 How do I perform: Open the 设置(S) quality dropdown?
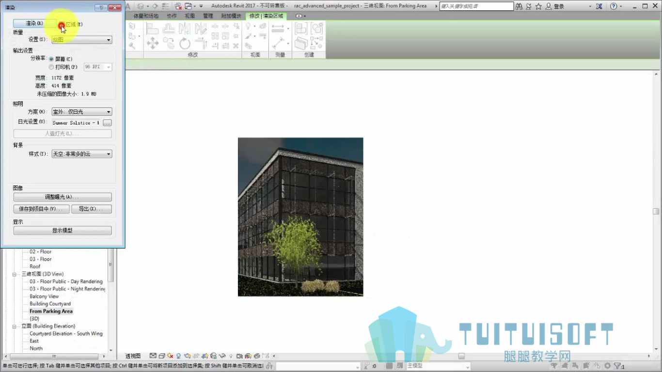(x=82, y=40)
